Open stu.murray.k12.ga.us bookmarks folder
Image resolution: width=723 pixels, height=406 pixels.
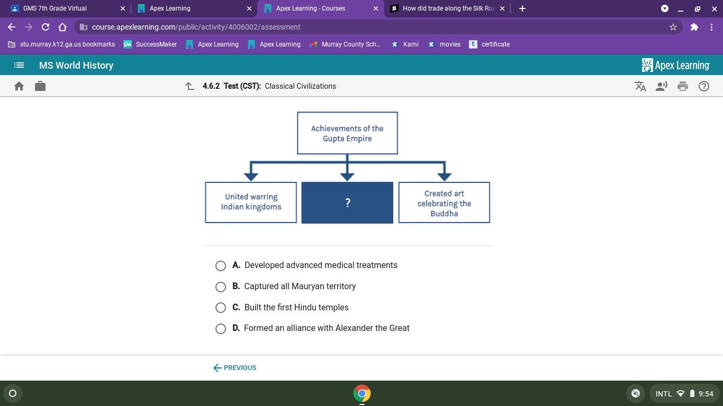click(x=61, y=44)
